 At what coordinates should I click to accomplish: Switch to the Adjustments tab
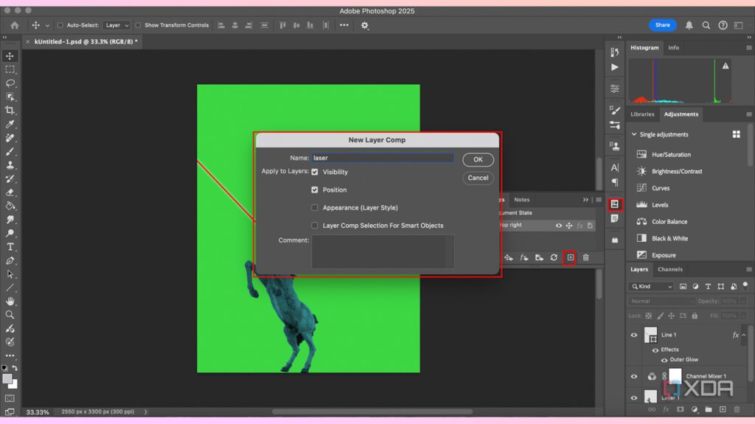click(681, 114)
